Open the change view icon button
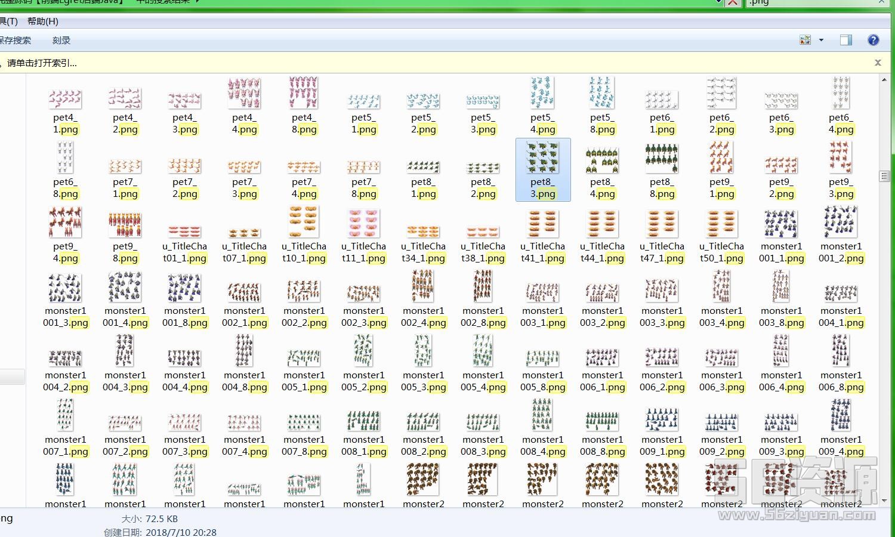The height and width of the screenshot is (537, 895). click(x=805, y=40)
